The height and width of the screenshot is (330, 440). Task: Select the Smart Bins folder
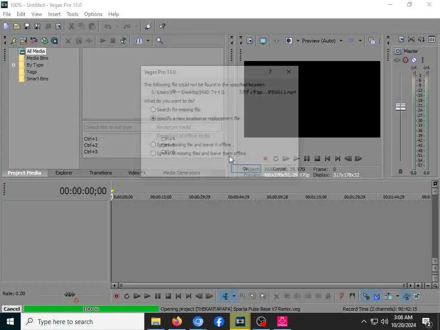click(37, 79)
